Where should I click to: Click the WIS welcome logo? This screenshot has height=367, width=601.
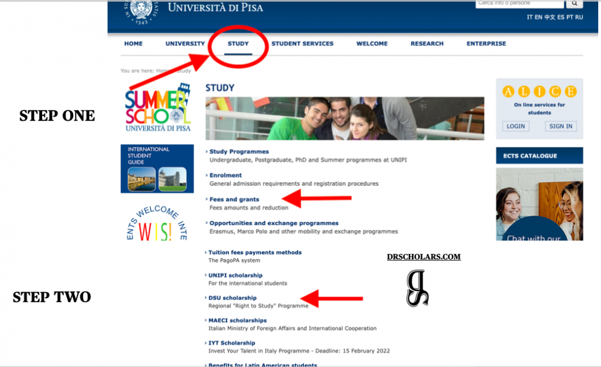[156, 222]
